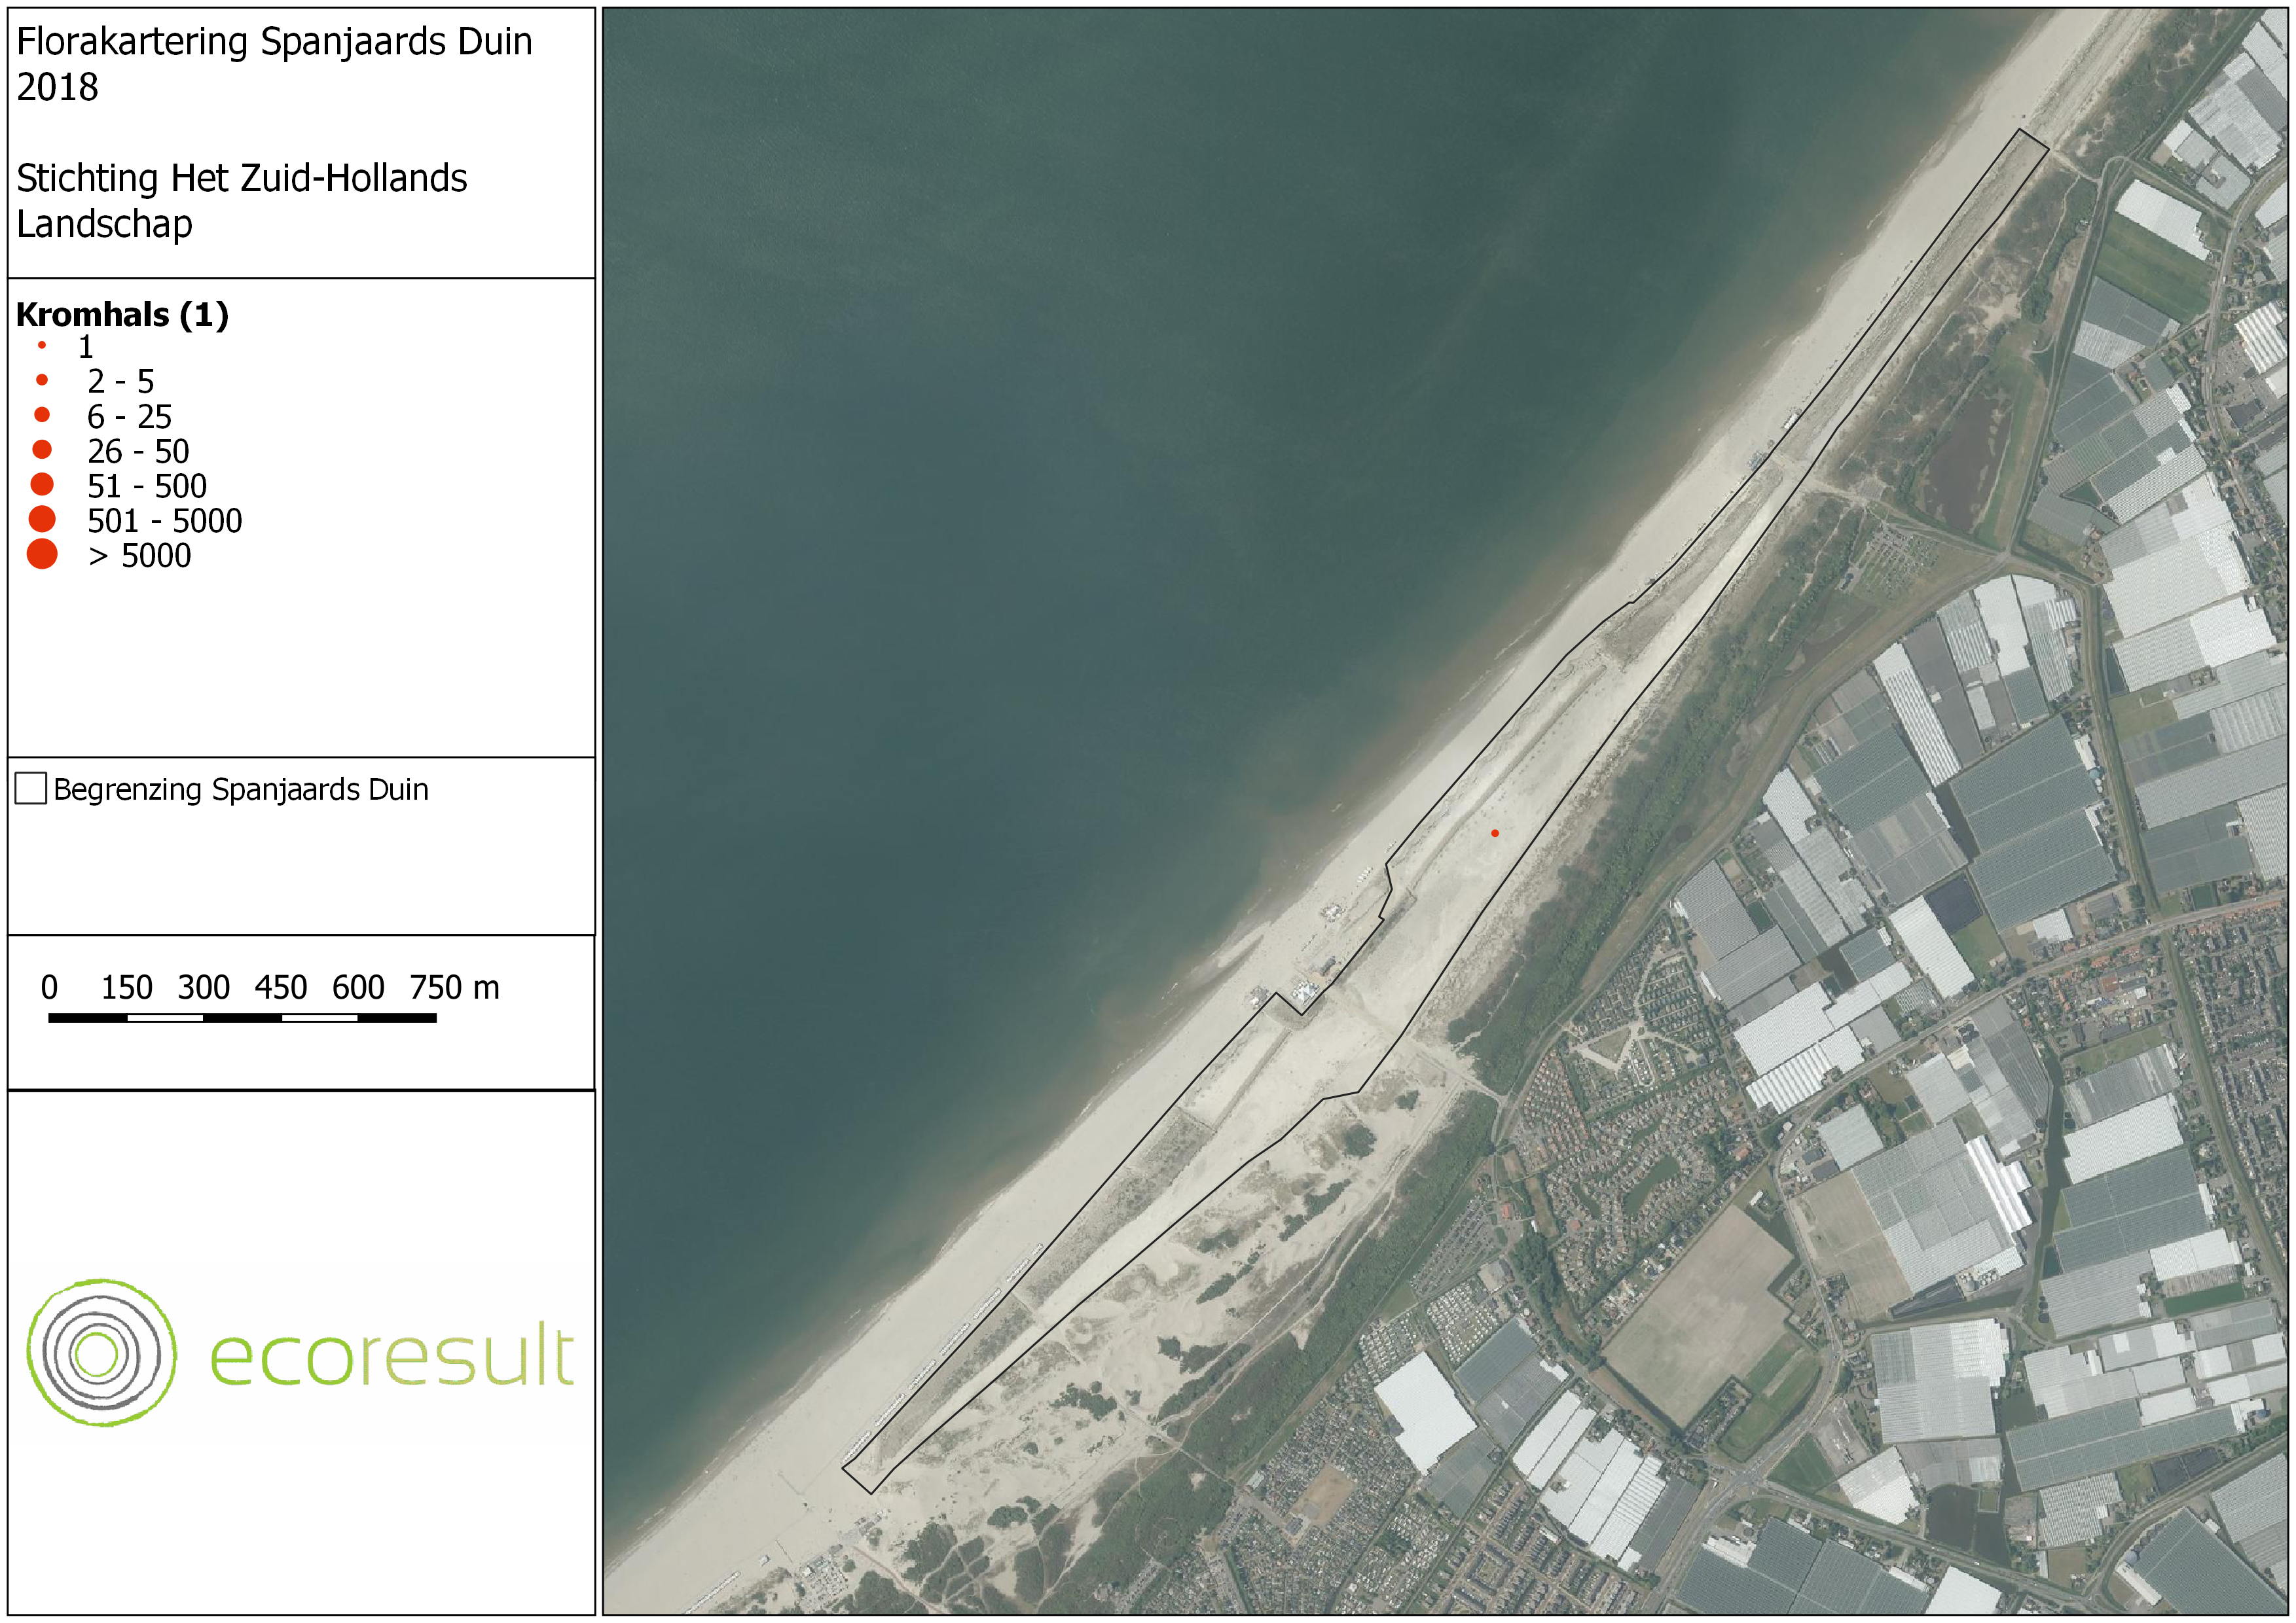Screen dimensions: 2296x1623
Task: Click the legend dot for 2 - 5
Action: pos(42,380)
